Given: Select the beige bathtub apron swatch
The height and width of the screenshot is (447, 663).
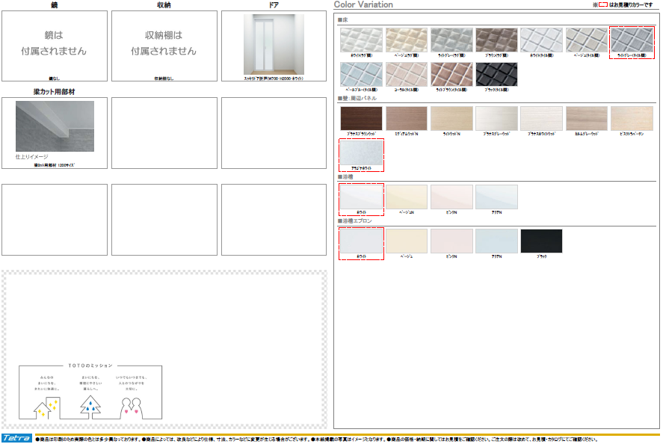Looking at the screenshot, I should 407,241.
